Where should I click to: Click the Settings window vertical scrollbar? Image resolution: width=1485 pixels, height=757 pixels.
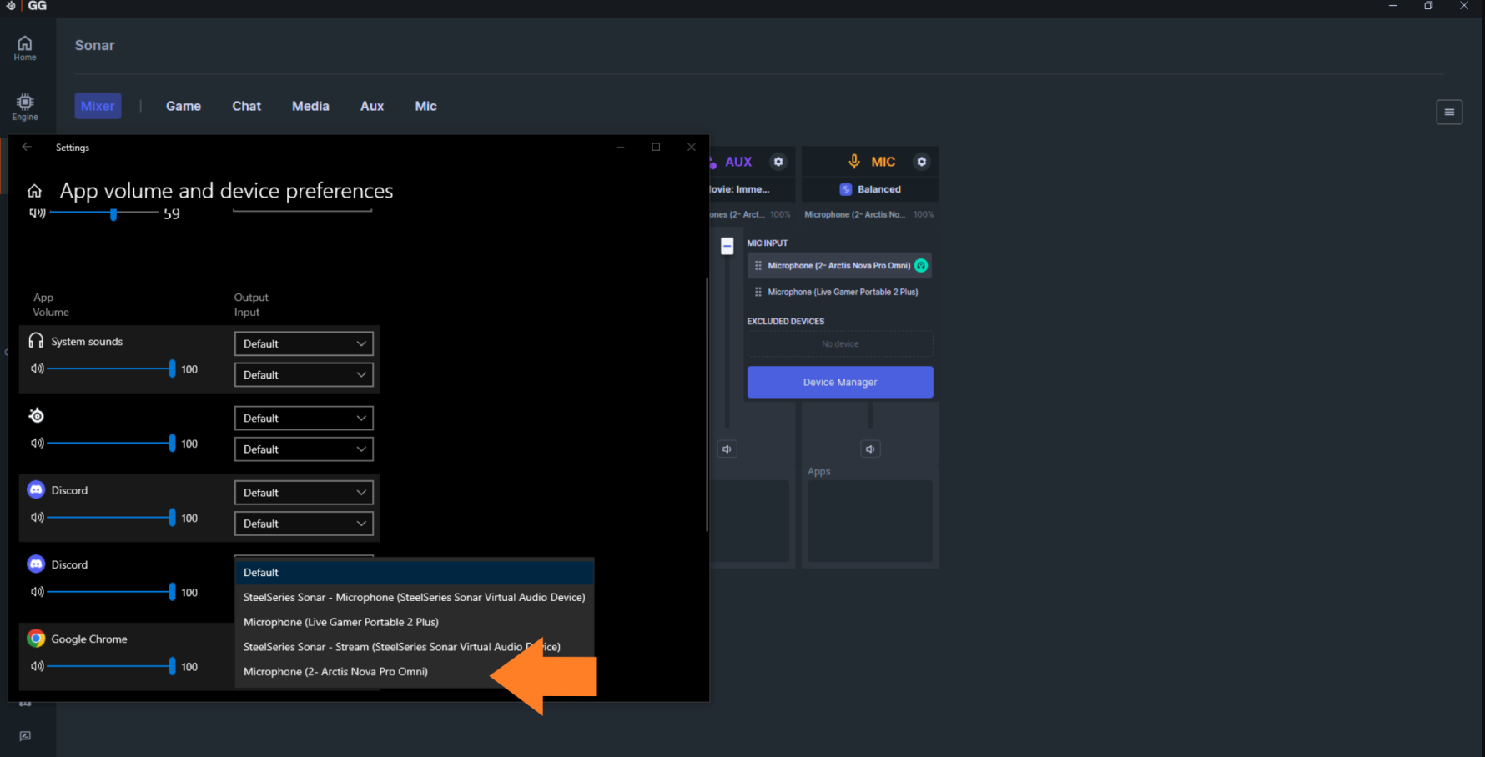click(x=707, y=404)
